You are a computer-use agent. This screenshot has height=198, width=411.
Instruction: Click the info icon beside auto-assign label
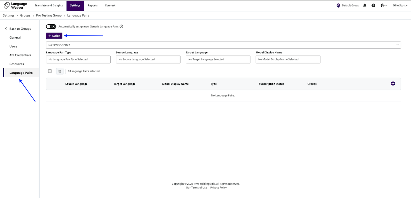122,27
